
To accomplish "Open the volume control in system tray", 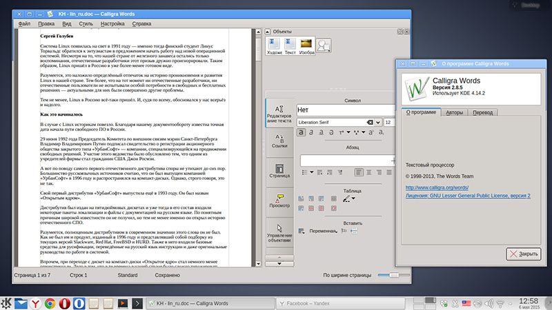I will coord(489,303).
